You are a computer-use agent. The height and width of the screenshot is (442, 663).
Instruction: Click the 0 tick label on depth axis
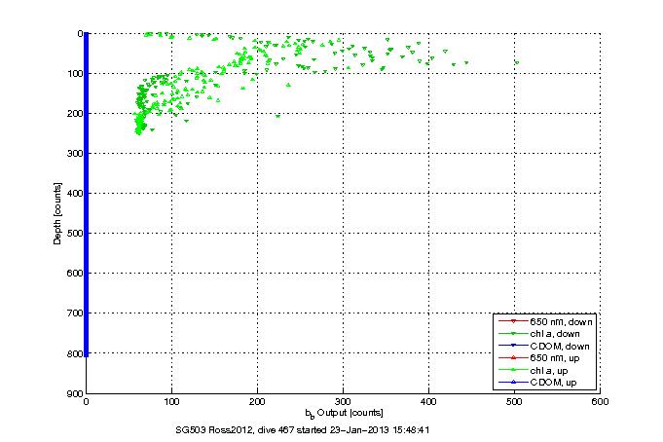(x=80, y=34)
